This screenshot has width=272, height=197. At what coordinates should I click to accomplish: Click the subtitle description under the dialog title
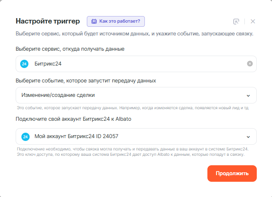click(x=134, y=33)
